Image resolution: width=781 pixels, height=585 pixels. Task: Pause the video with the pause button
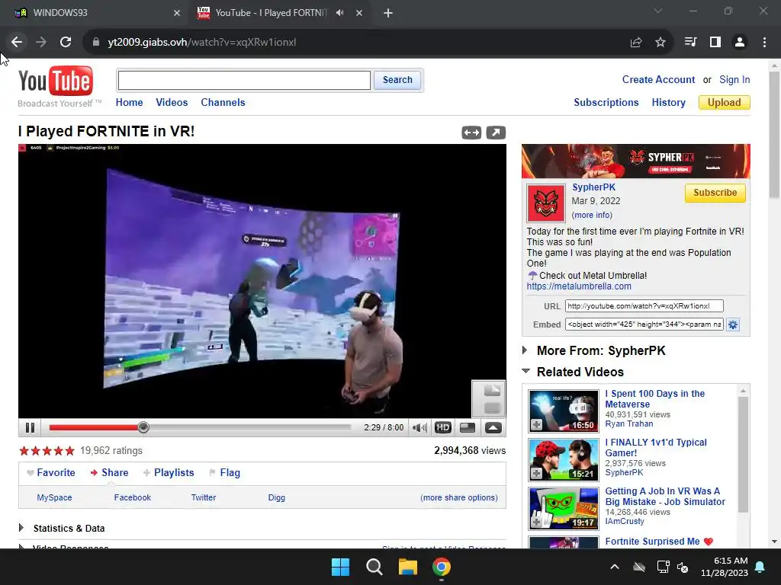tap(30, 428)
